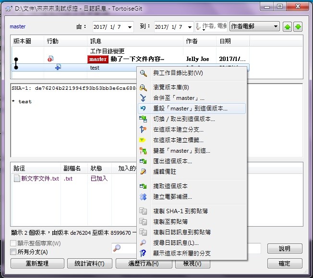This screenshot has width=313, height=278.
Task: Choose 瀏覽版本庫(B) from context menu
Action: (192, 87)
